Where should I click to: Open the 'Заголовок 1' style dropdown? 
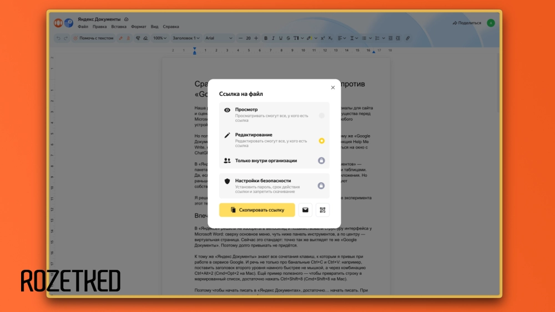(x=186, y=38)
